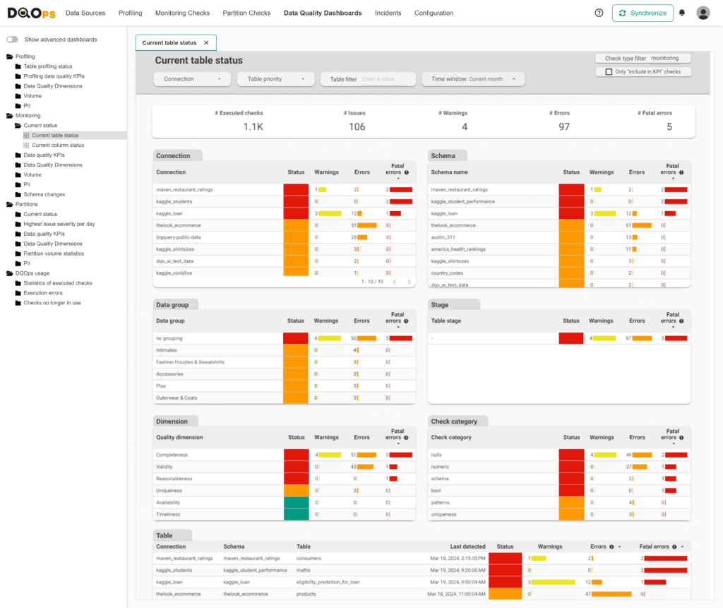The width and height of the screenshot is (723, 608).
Task: Toggle Show advanced dashboards switch
Action: [13, 40]
